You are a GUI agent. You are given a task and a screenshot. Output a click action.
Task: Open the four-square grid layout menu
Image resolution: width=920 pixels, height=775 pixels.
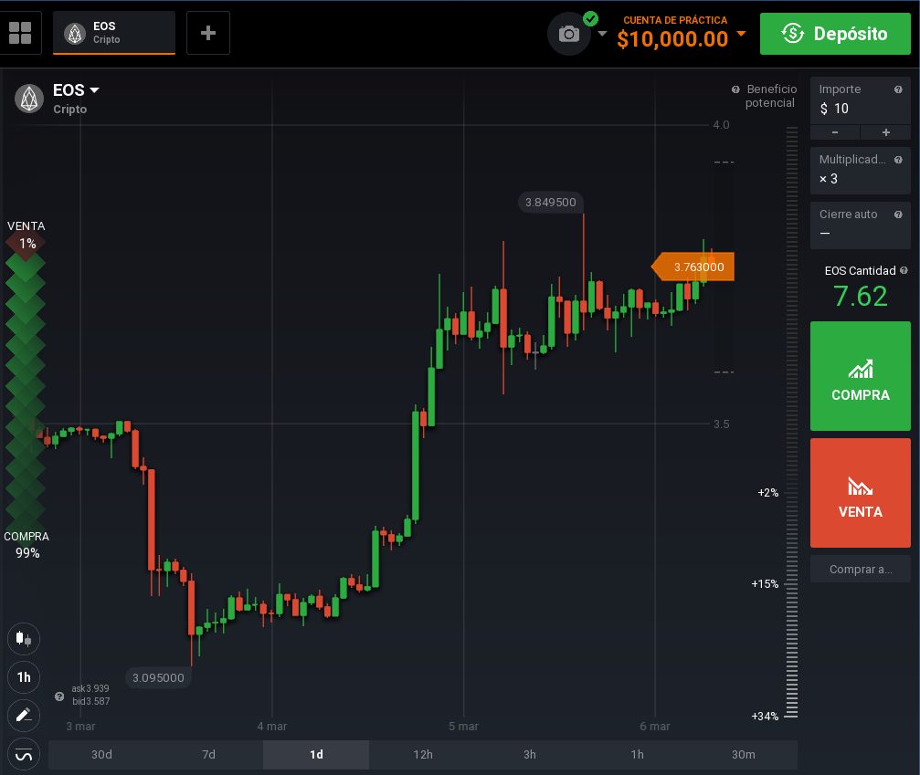coord(20,33)
